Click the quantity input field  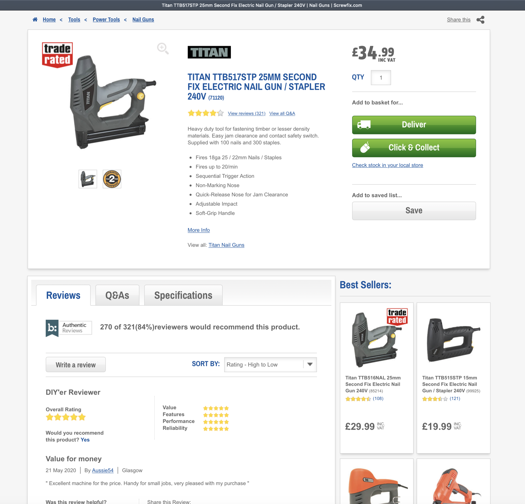(381, 78)
